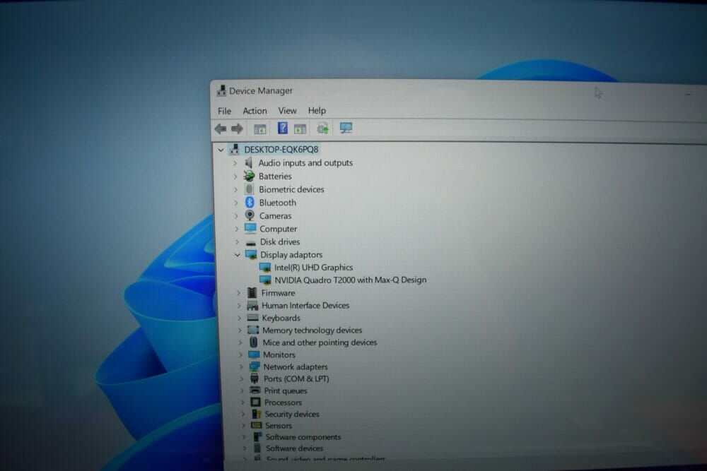Click the Batteries category icon

click(x=249, y=176)
